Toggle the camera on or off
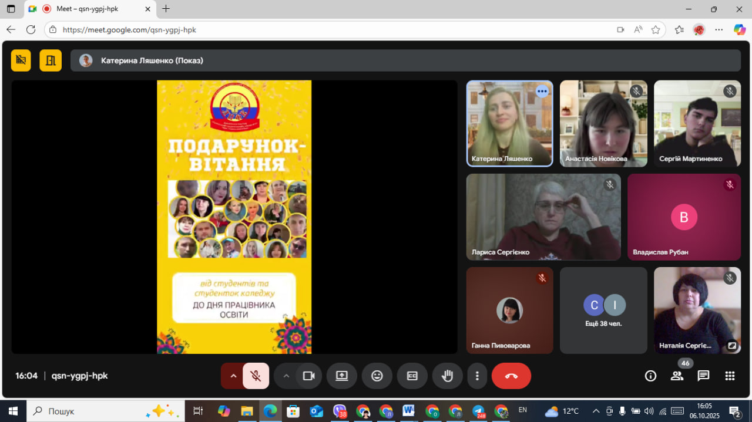 308,376
